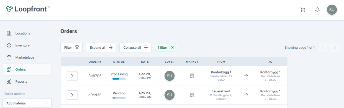Click the notifications bell icon
The height and width of the screenshot is (108, 344).
[317, 10]
